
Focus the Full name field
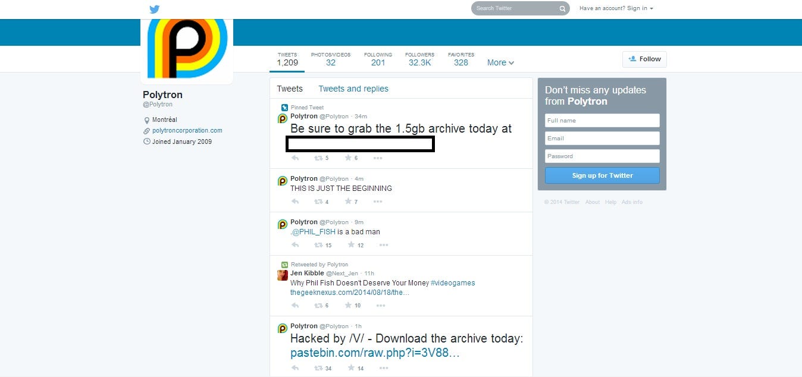click(x=602, y=120)
